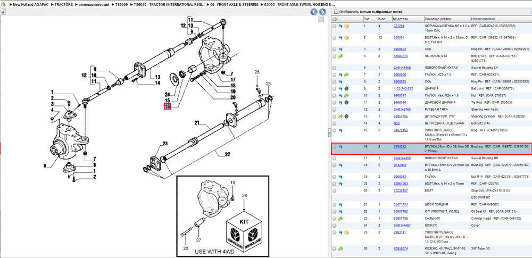Click the box icon for part 9993141
This screenshot has width=532, height=258.
click(346, 232)
